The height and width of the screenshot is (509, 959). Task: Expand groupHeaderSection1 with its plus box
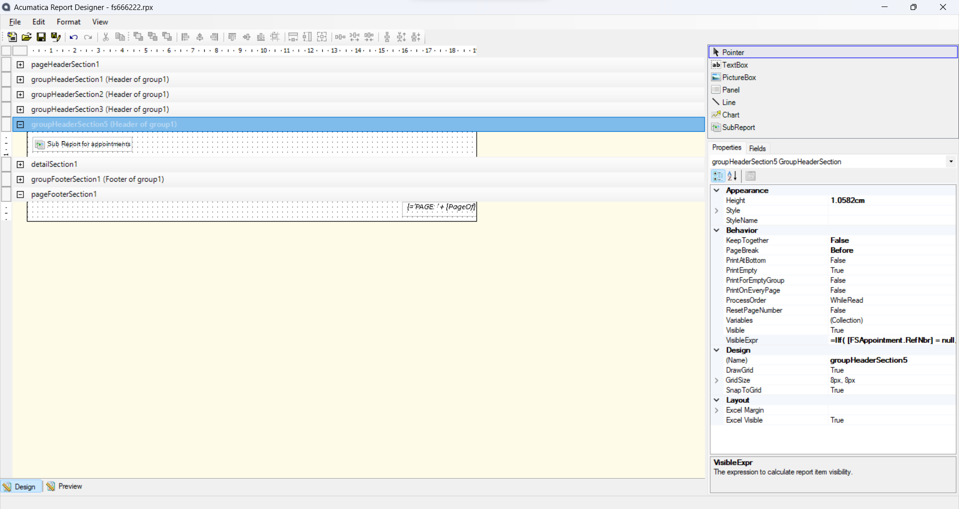20,79
